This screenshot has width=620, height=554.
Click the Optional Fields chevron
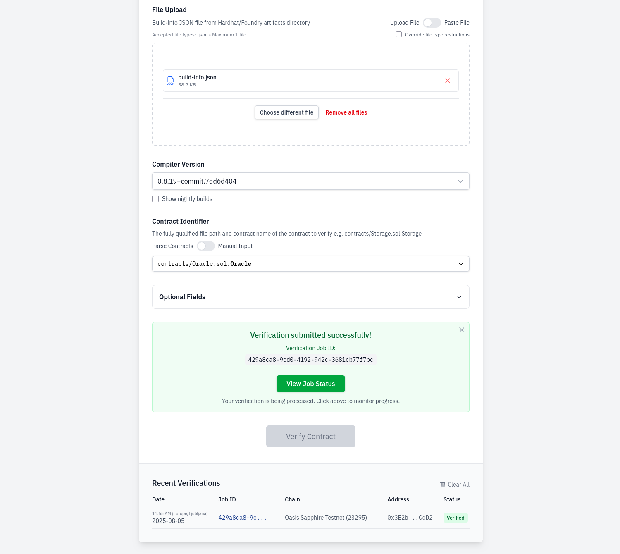coord(459,297)
